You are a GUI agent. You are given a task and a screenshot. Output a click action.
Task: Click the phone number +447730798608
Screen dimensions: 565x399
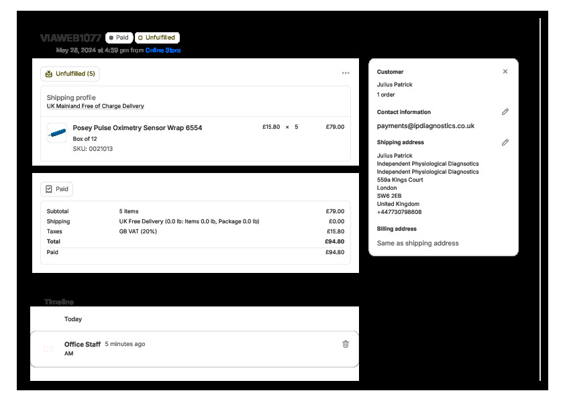tap(399, 212)
